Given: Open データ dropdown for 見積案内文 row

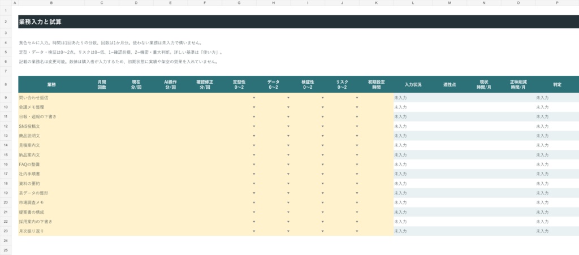Looking at the screenshot, I should click(288, 145).
